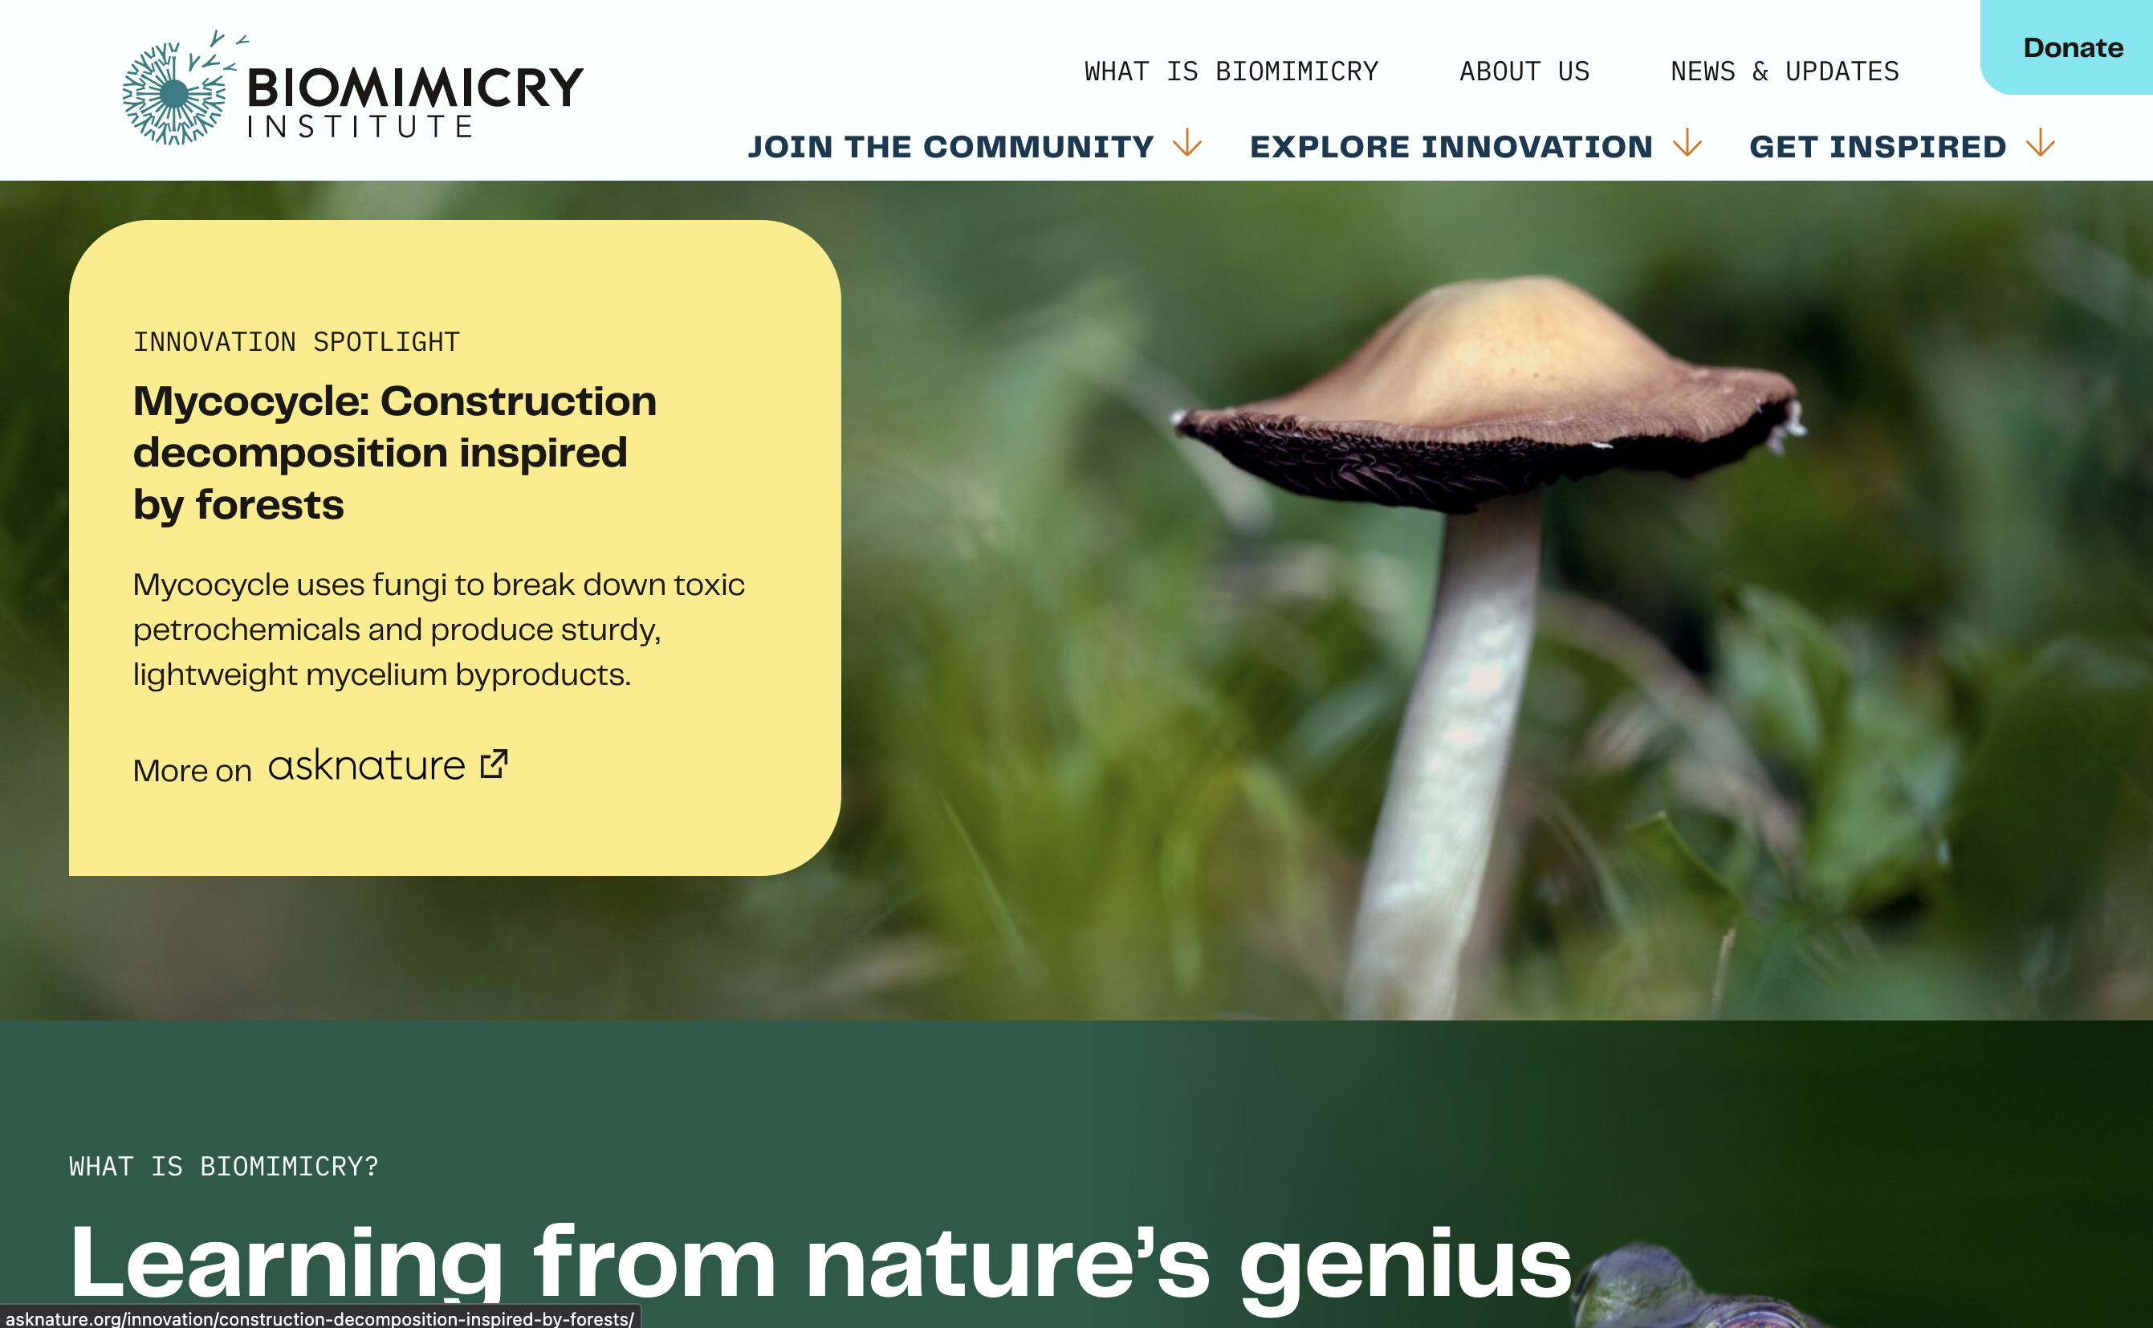
Task: Click the What Is Biomimicry? section label
Action: (x=224, y=1167)
